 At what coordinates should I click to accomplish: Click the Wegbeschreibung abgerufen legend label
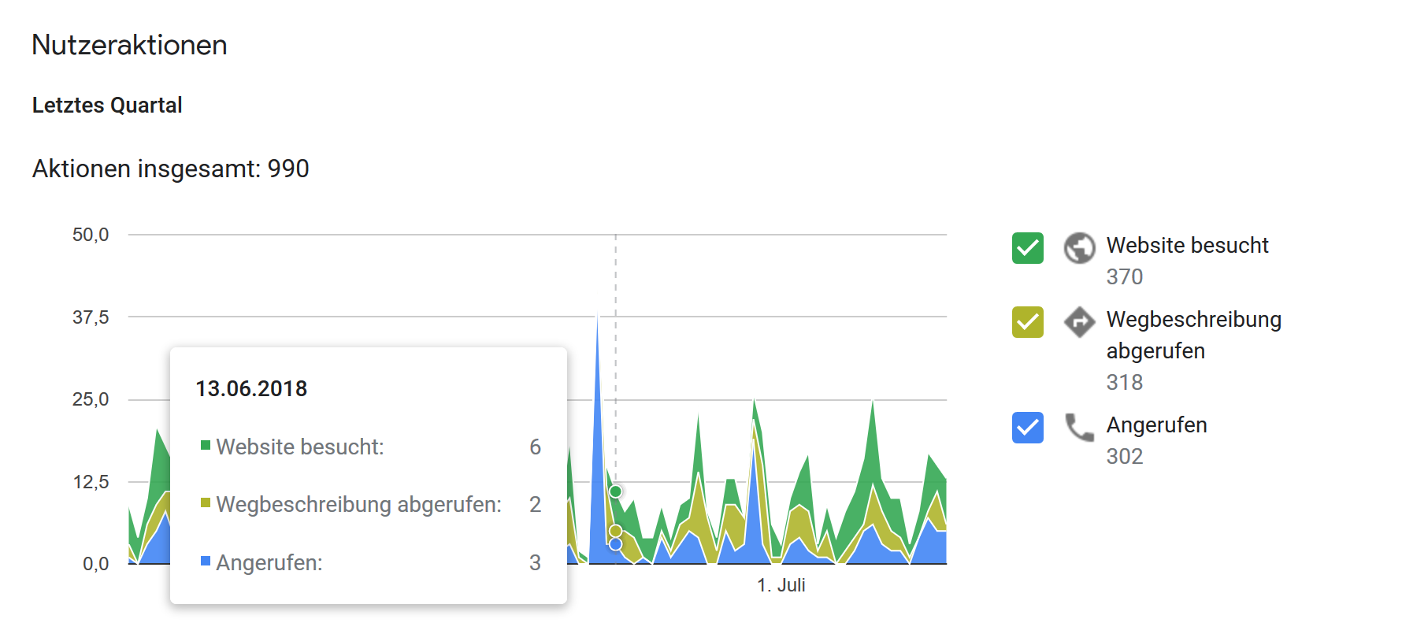1193,335
